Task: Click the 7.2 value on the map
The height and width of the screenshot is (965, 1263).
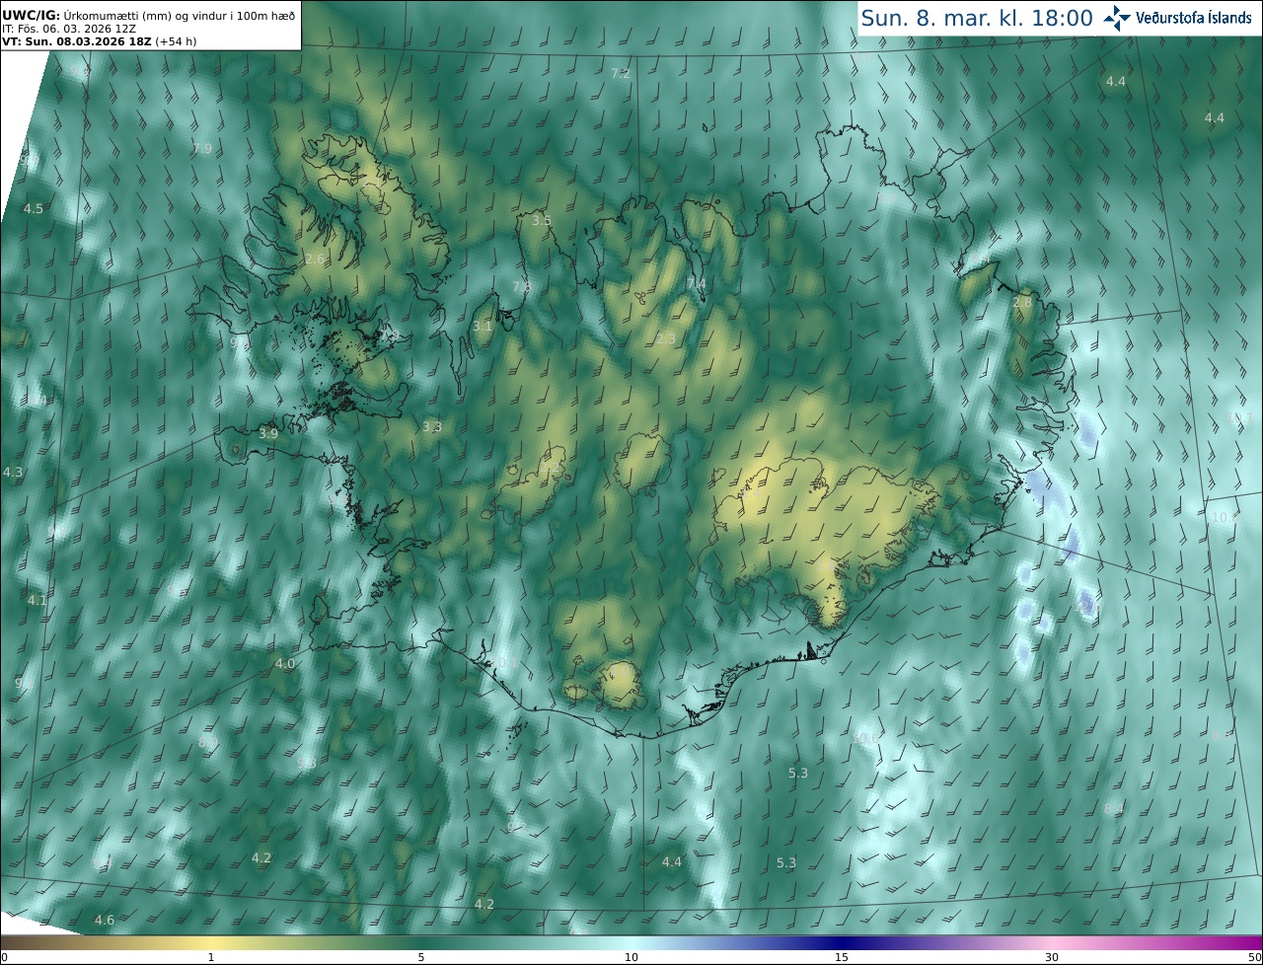Action: pyautogui.click(x=621, y=74)
